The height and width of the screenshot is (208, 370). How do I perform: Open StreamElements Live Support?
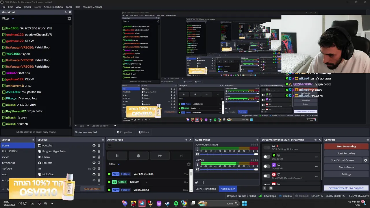[346, 188]
